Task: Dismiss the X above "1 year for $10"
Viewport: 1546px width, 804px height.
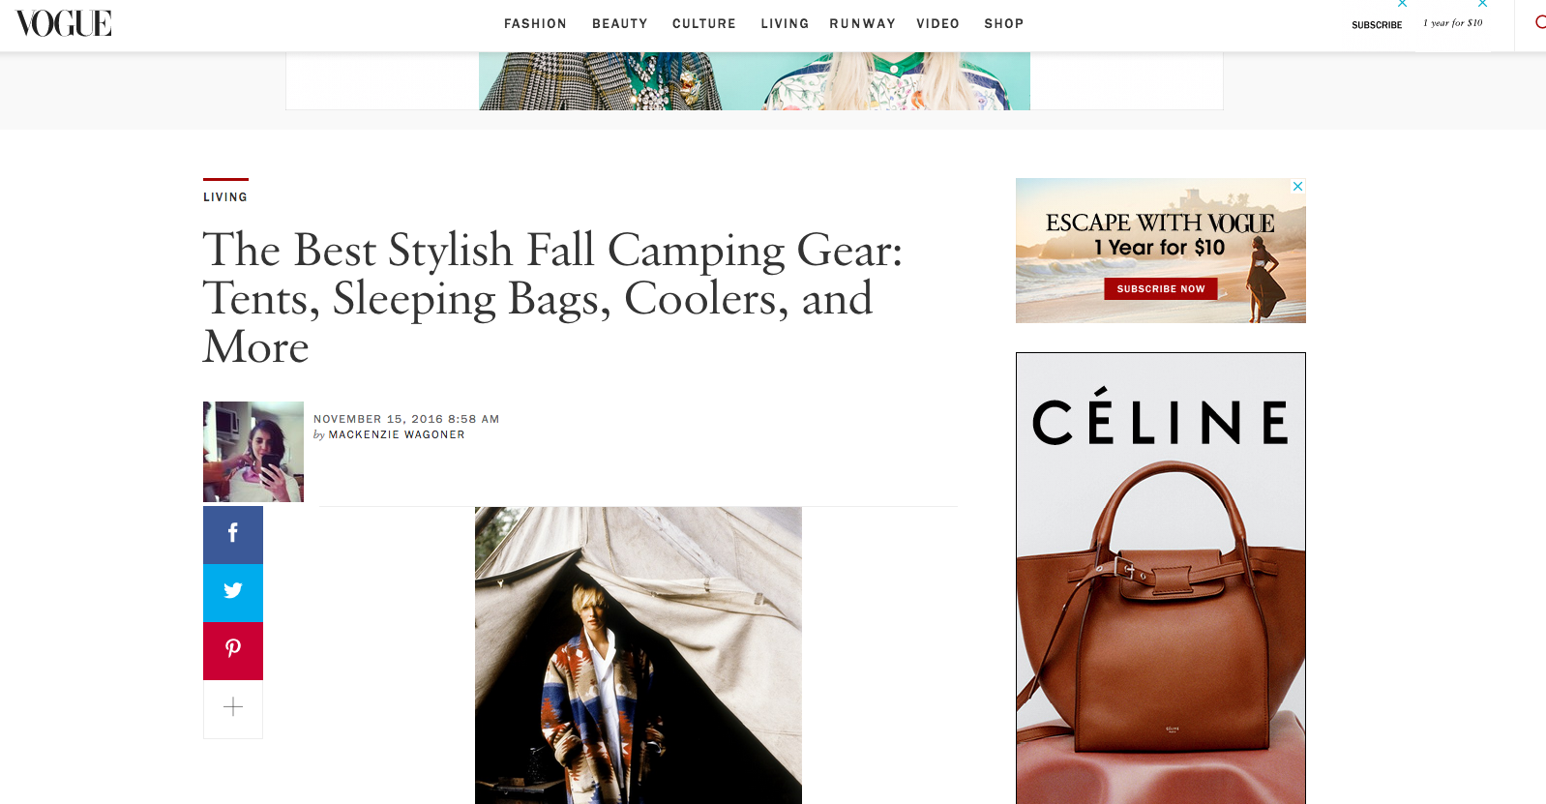Action: (1482, 5)
